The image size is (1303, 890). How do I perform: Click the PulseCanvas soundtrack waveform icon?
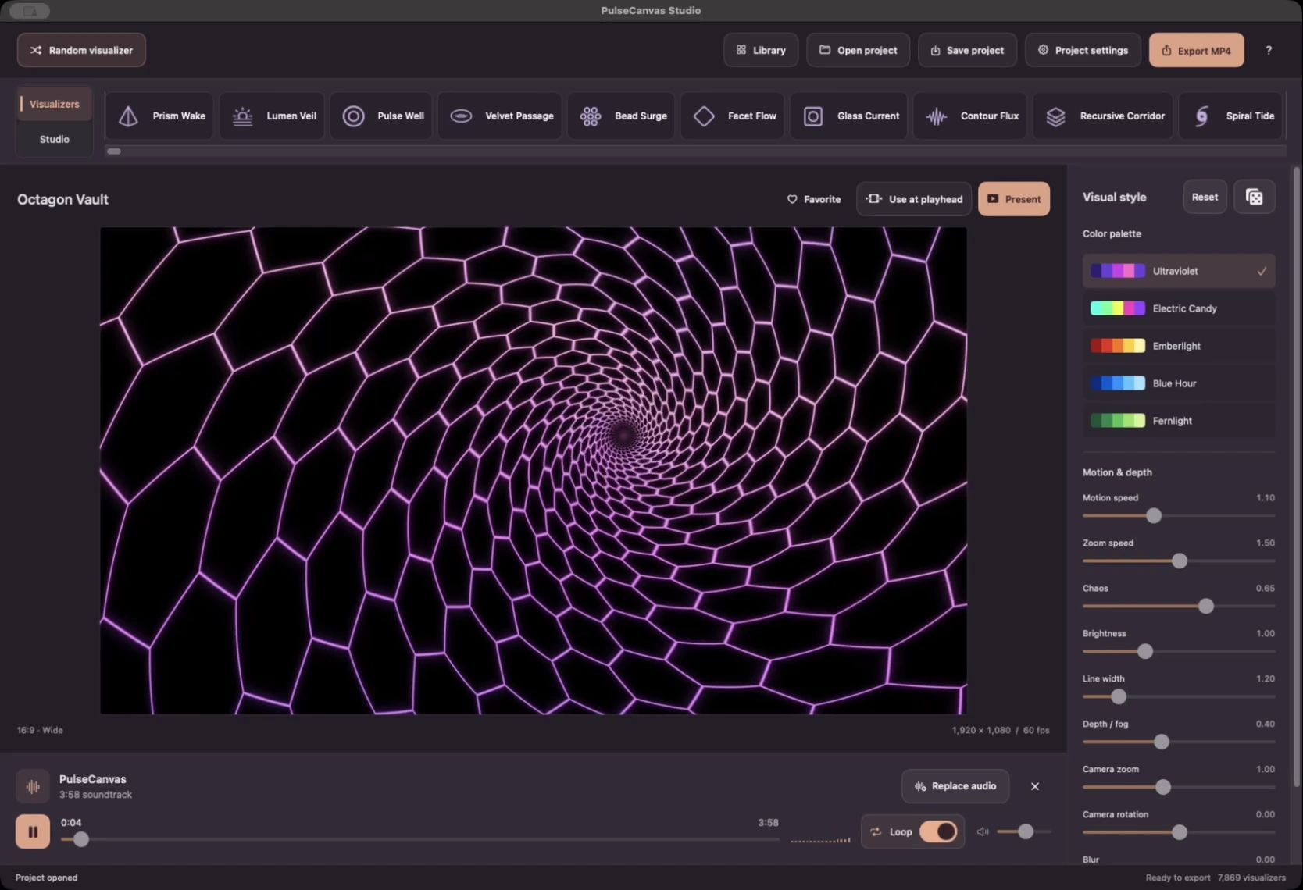33,786
